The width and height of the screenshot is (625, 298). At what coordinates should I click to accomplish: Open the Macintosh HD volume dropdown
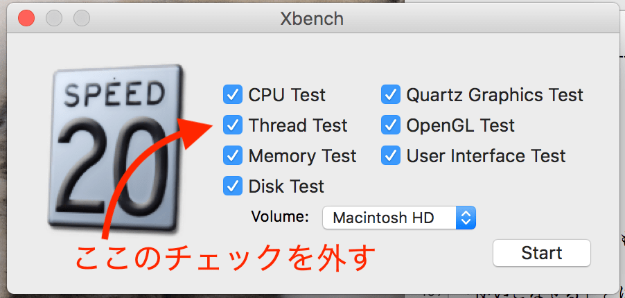389,218
